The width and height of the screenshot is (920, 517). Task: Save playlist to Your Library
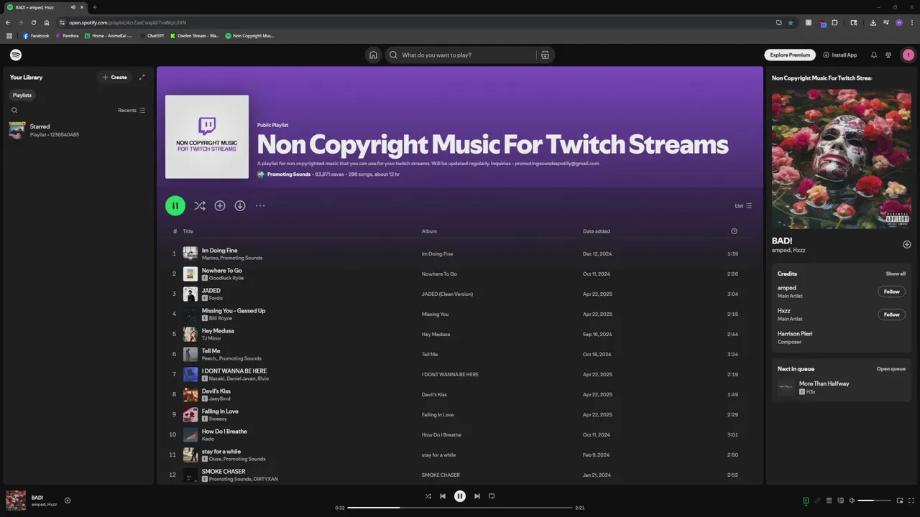tap(220, 205)
